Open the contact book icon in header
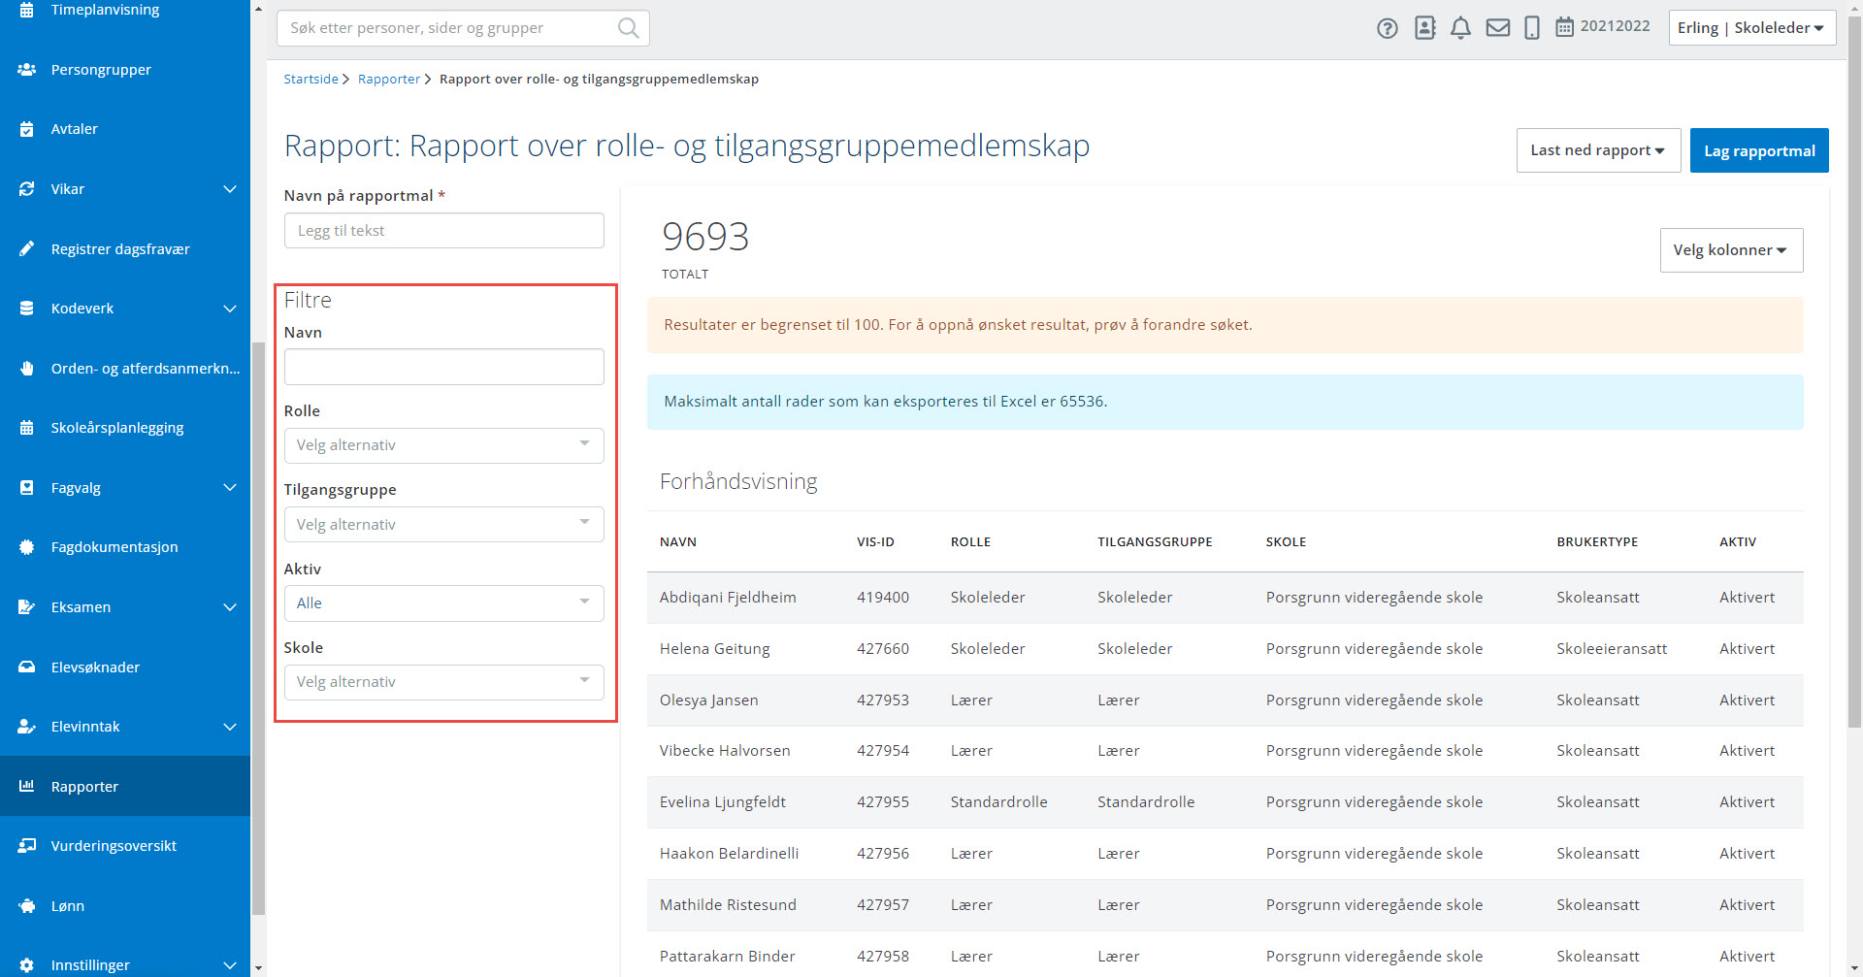Image resolution: width=1863 pixels, height=977 pixels. click(1424, 28)
